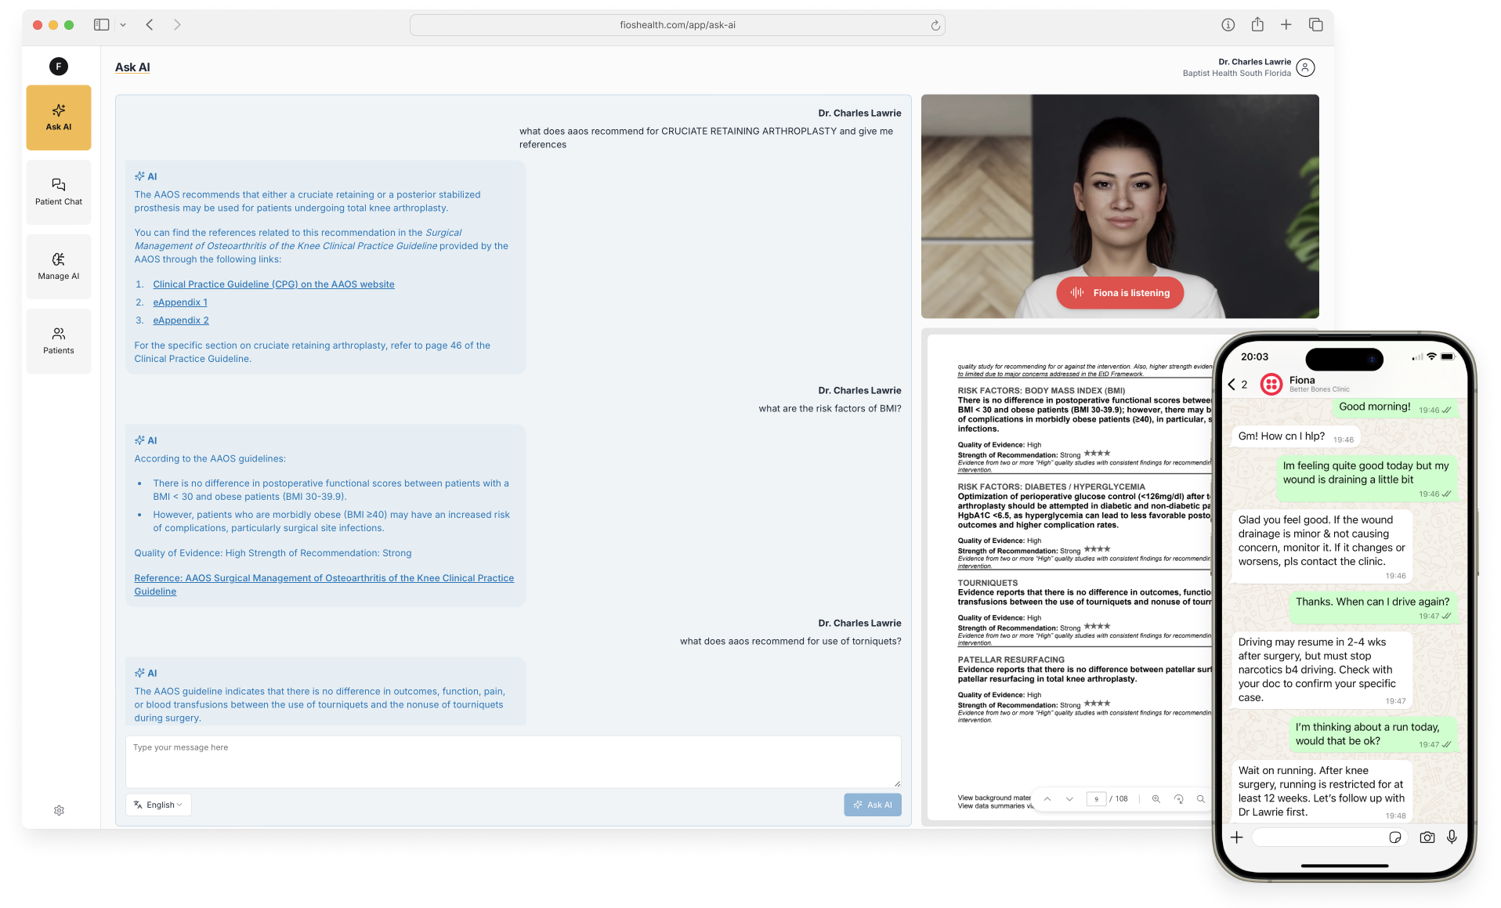Switch to Patient Chat in the sidebar
Viewport: 1501px width, 908px height.
click(x=59, y=192)
